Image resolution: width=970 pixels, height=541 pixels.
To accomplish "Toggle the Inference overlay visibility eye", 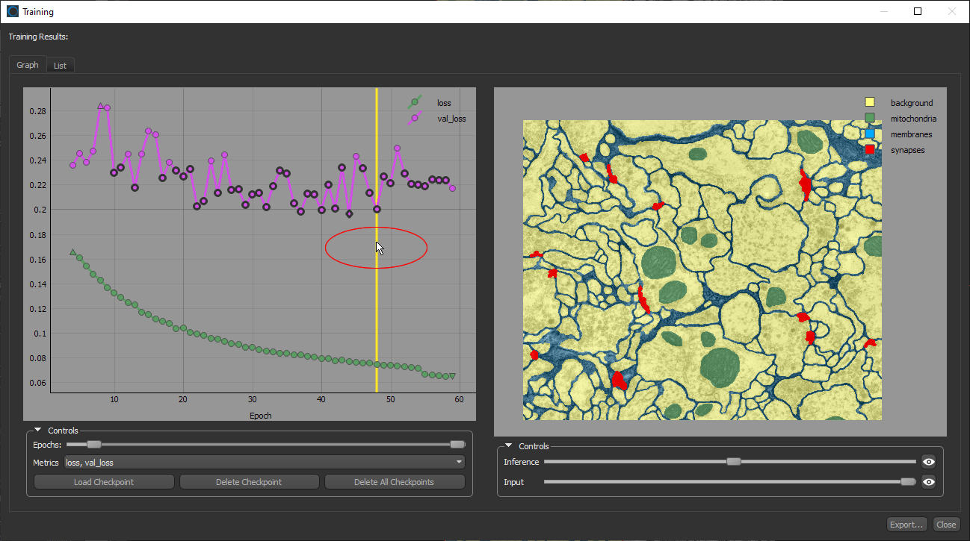I will coord(928,462).
